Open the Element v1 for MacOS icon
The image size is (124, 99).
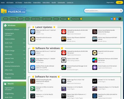33,96
